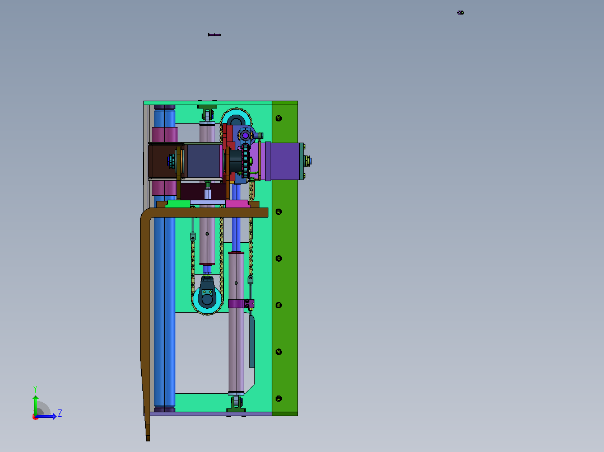Select the floating screw above the assembly

[x=214, y=35]
